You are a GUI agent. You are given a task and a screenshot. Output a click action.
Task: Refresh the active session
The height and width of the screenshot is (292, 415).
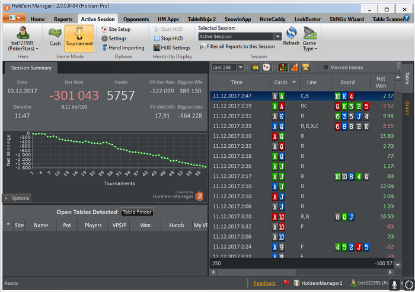click(x=291, y=36)
